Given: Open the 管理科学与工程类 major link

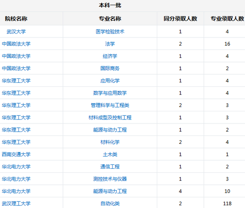Looking at the screenshot, I should point(110,105).
